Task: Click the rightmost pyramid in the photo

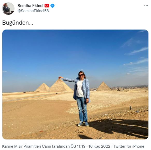Action: click(x=104, y=86)
